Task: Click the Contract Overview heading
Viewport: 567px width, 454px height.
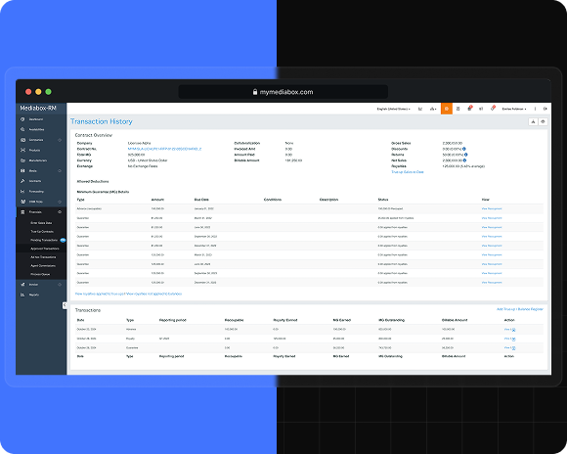Action: [x=94, y=135]
